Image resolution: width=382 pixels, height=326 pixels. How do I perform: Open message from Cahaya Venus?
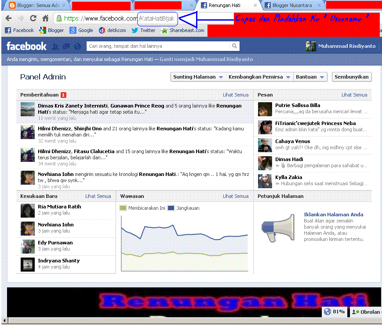click(313, 145)
